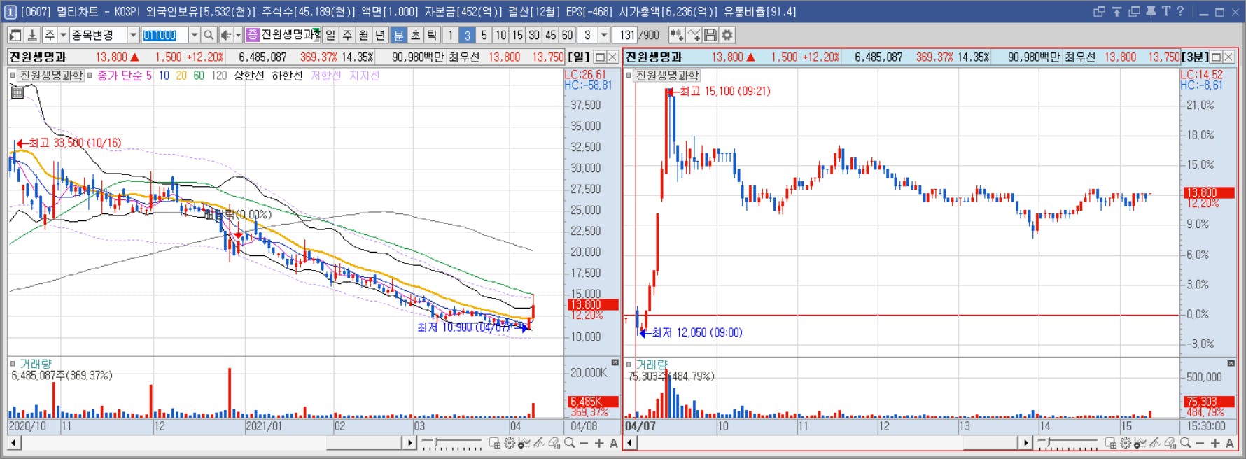
Task: Click the left chart scroll-left arrow
Action: (x=14, y=443)
